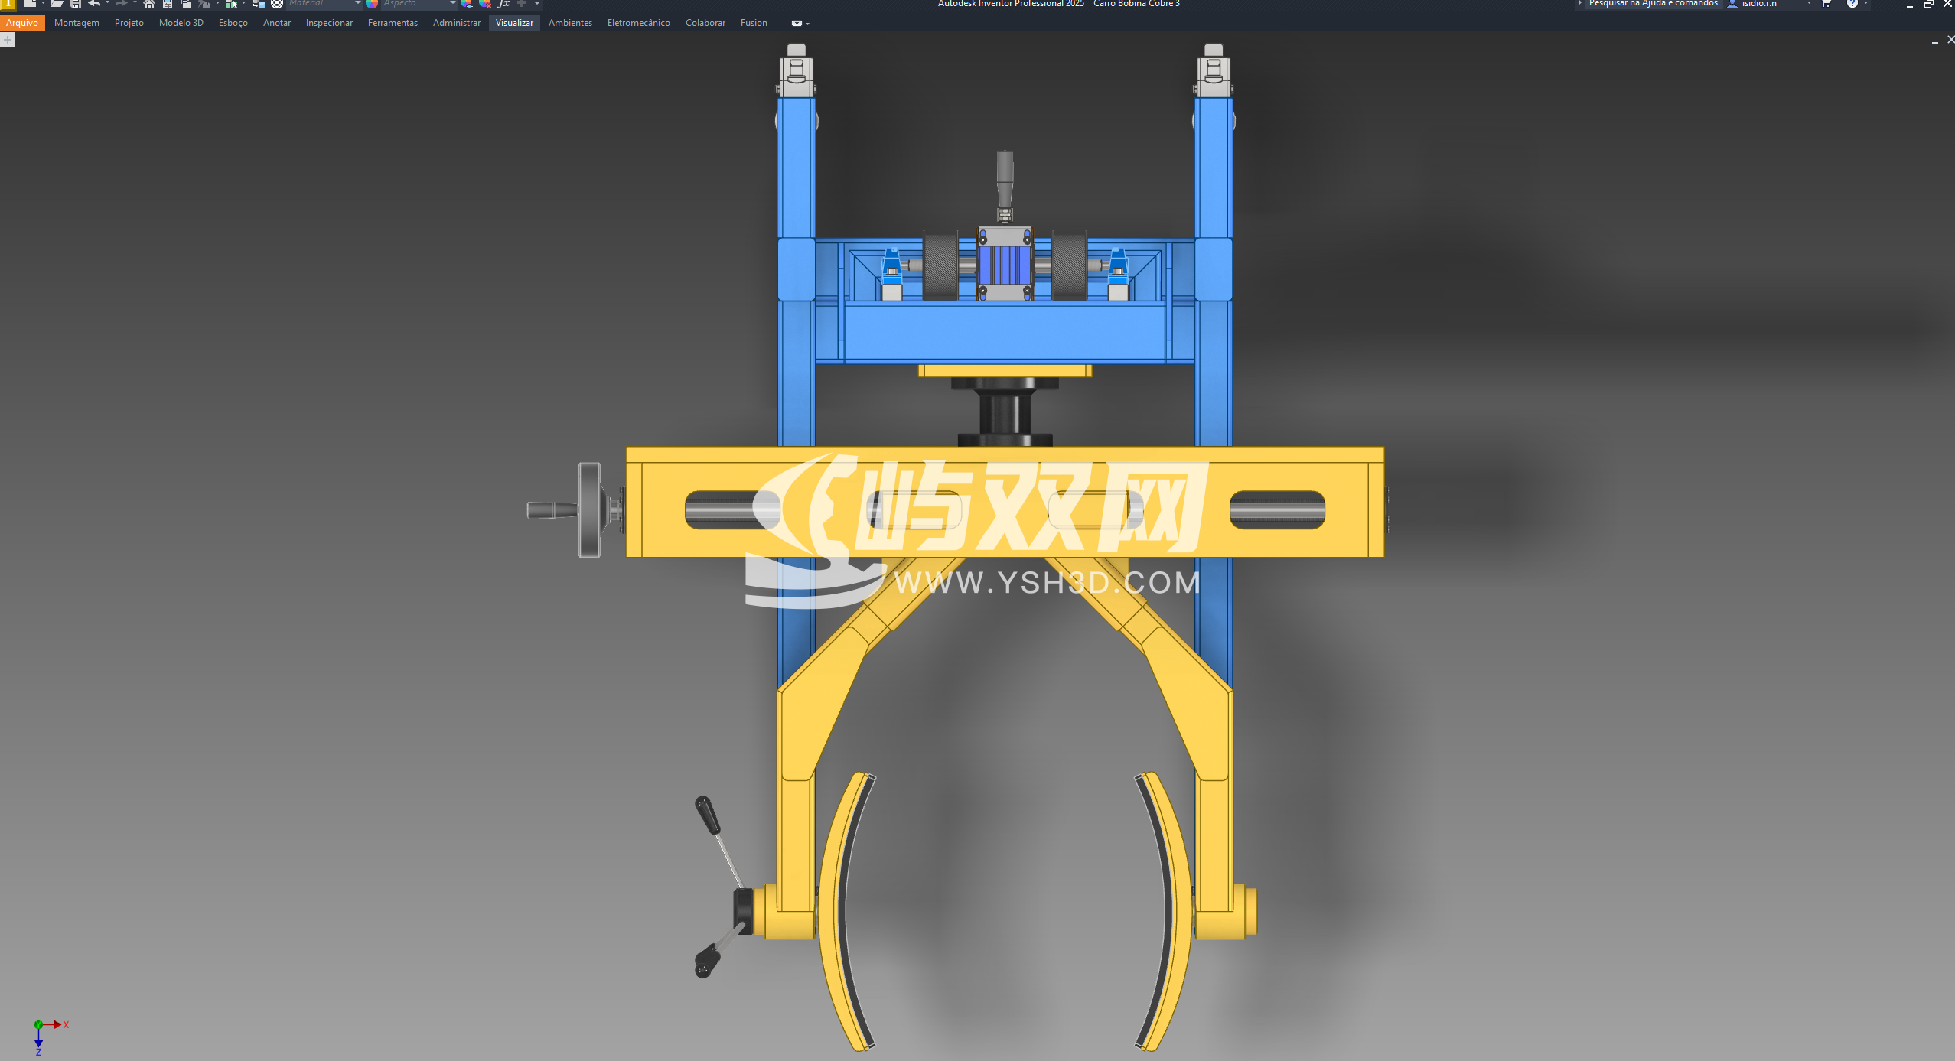Image resolution: width=1955 pixels, height=1061 pixels.
Task: Click the Save icon in quick access toolbar
Action: pos(76,4)
